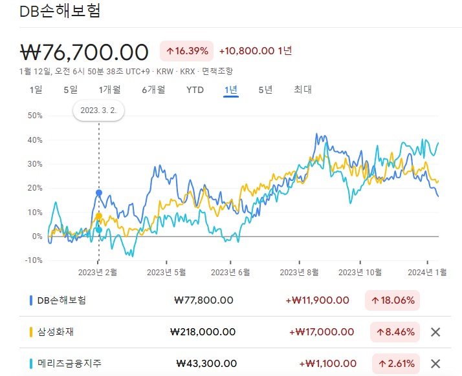
Task: Click the +₩17,000.00 change value
Action: click(x=322, y=332)
